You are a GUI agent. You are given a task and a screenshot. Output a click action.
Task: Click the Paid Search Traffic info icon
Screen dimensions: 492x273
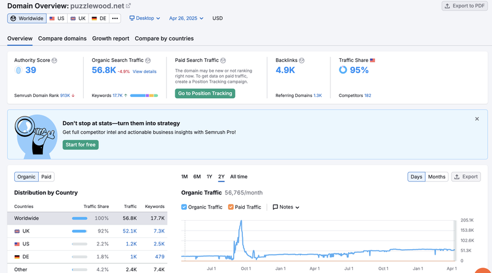[x=223, y=60]
